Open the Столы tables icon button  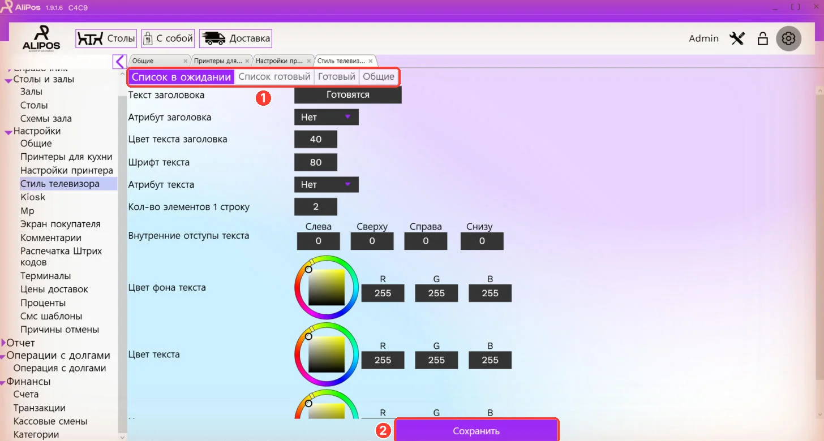(x=106, y=38)
